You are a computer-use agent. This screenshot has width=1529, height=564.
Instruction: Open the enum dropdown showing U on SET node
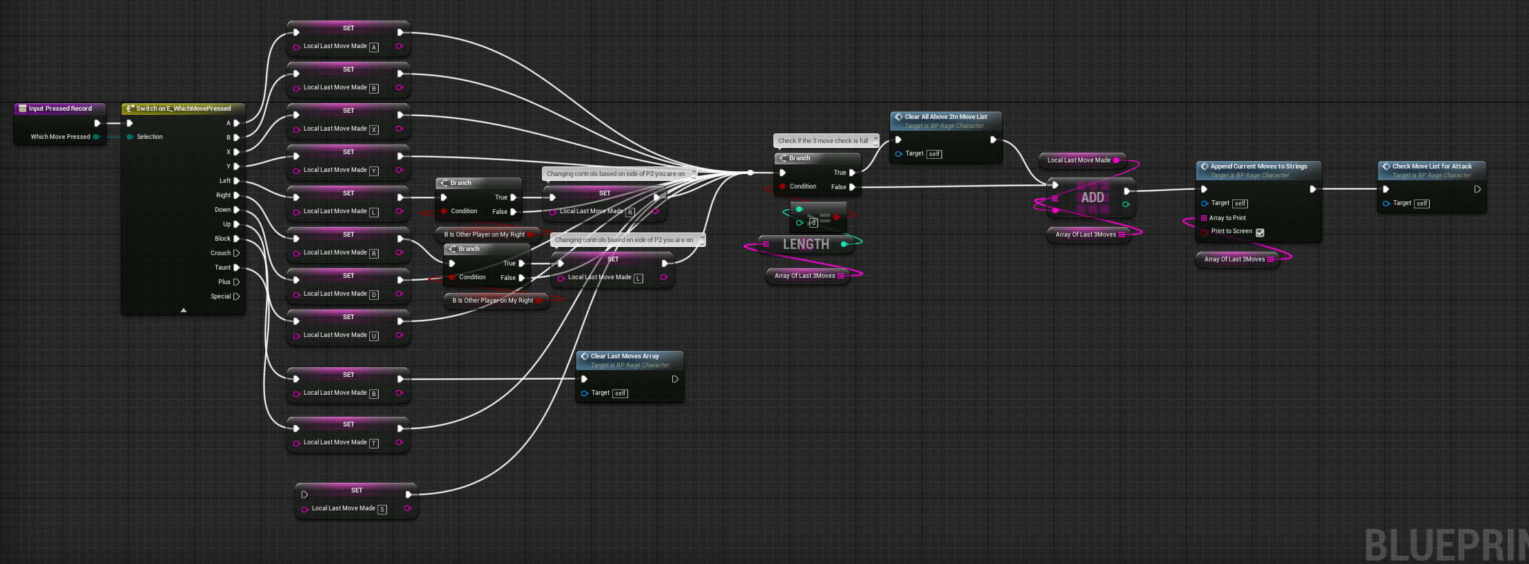coord(374,336)
